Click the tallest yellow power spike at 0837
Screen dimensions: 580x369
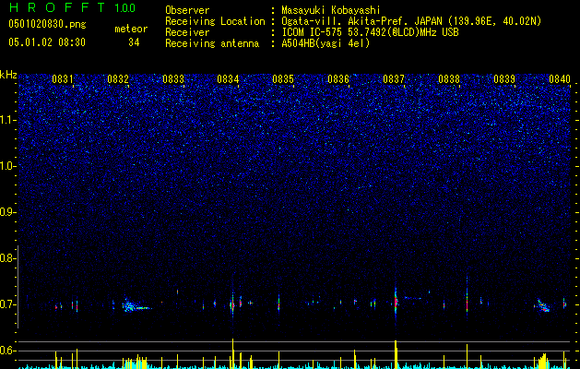[396, 354]
